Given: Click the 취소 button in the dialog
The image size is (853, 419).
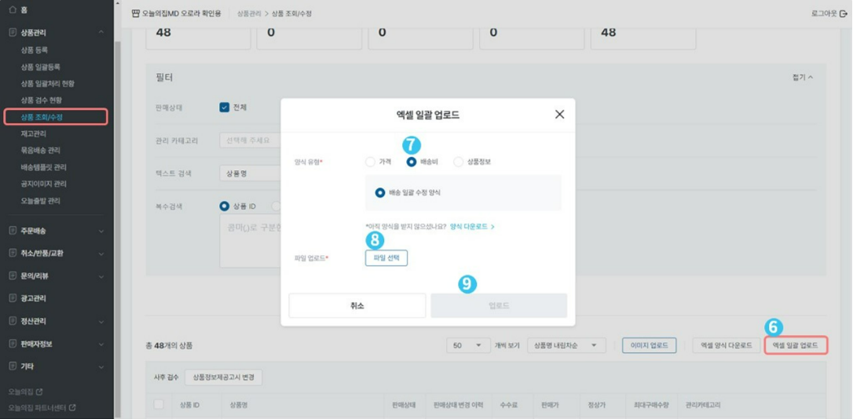Looking at the screenshot, I should tap(357, 306).
